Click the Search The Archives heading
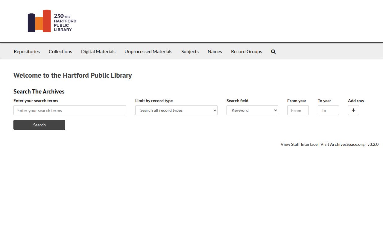 point(39,91)
